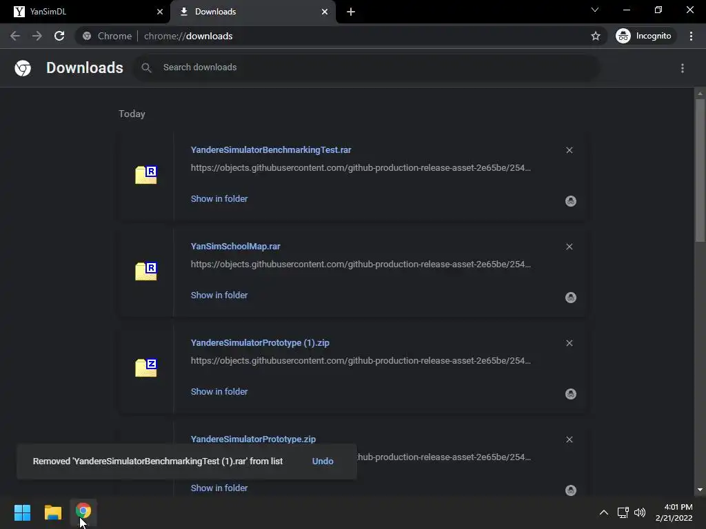The image size is (706, 529).
Task: Open File Explorer from taskbar
Action: [52, 512]
